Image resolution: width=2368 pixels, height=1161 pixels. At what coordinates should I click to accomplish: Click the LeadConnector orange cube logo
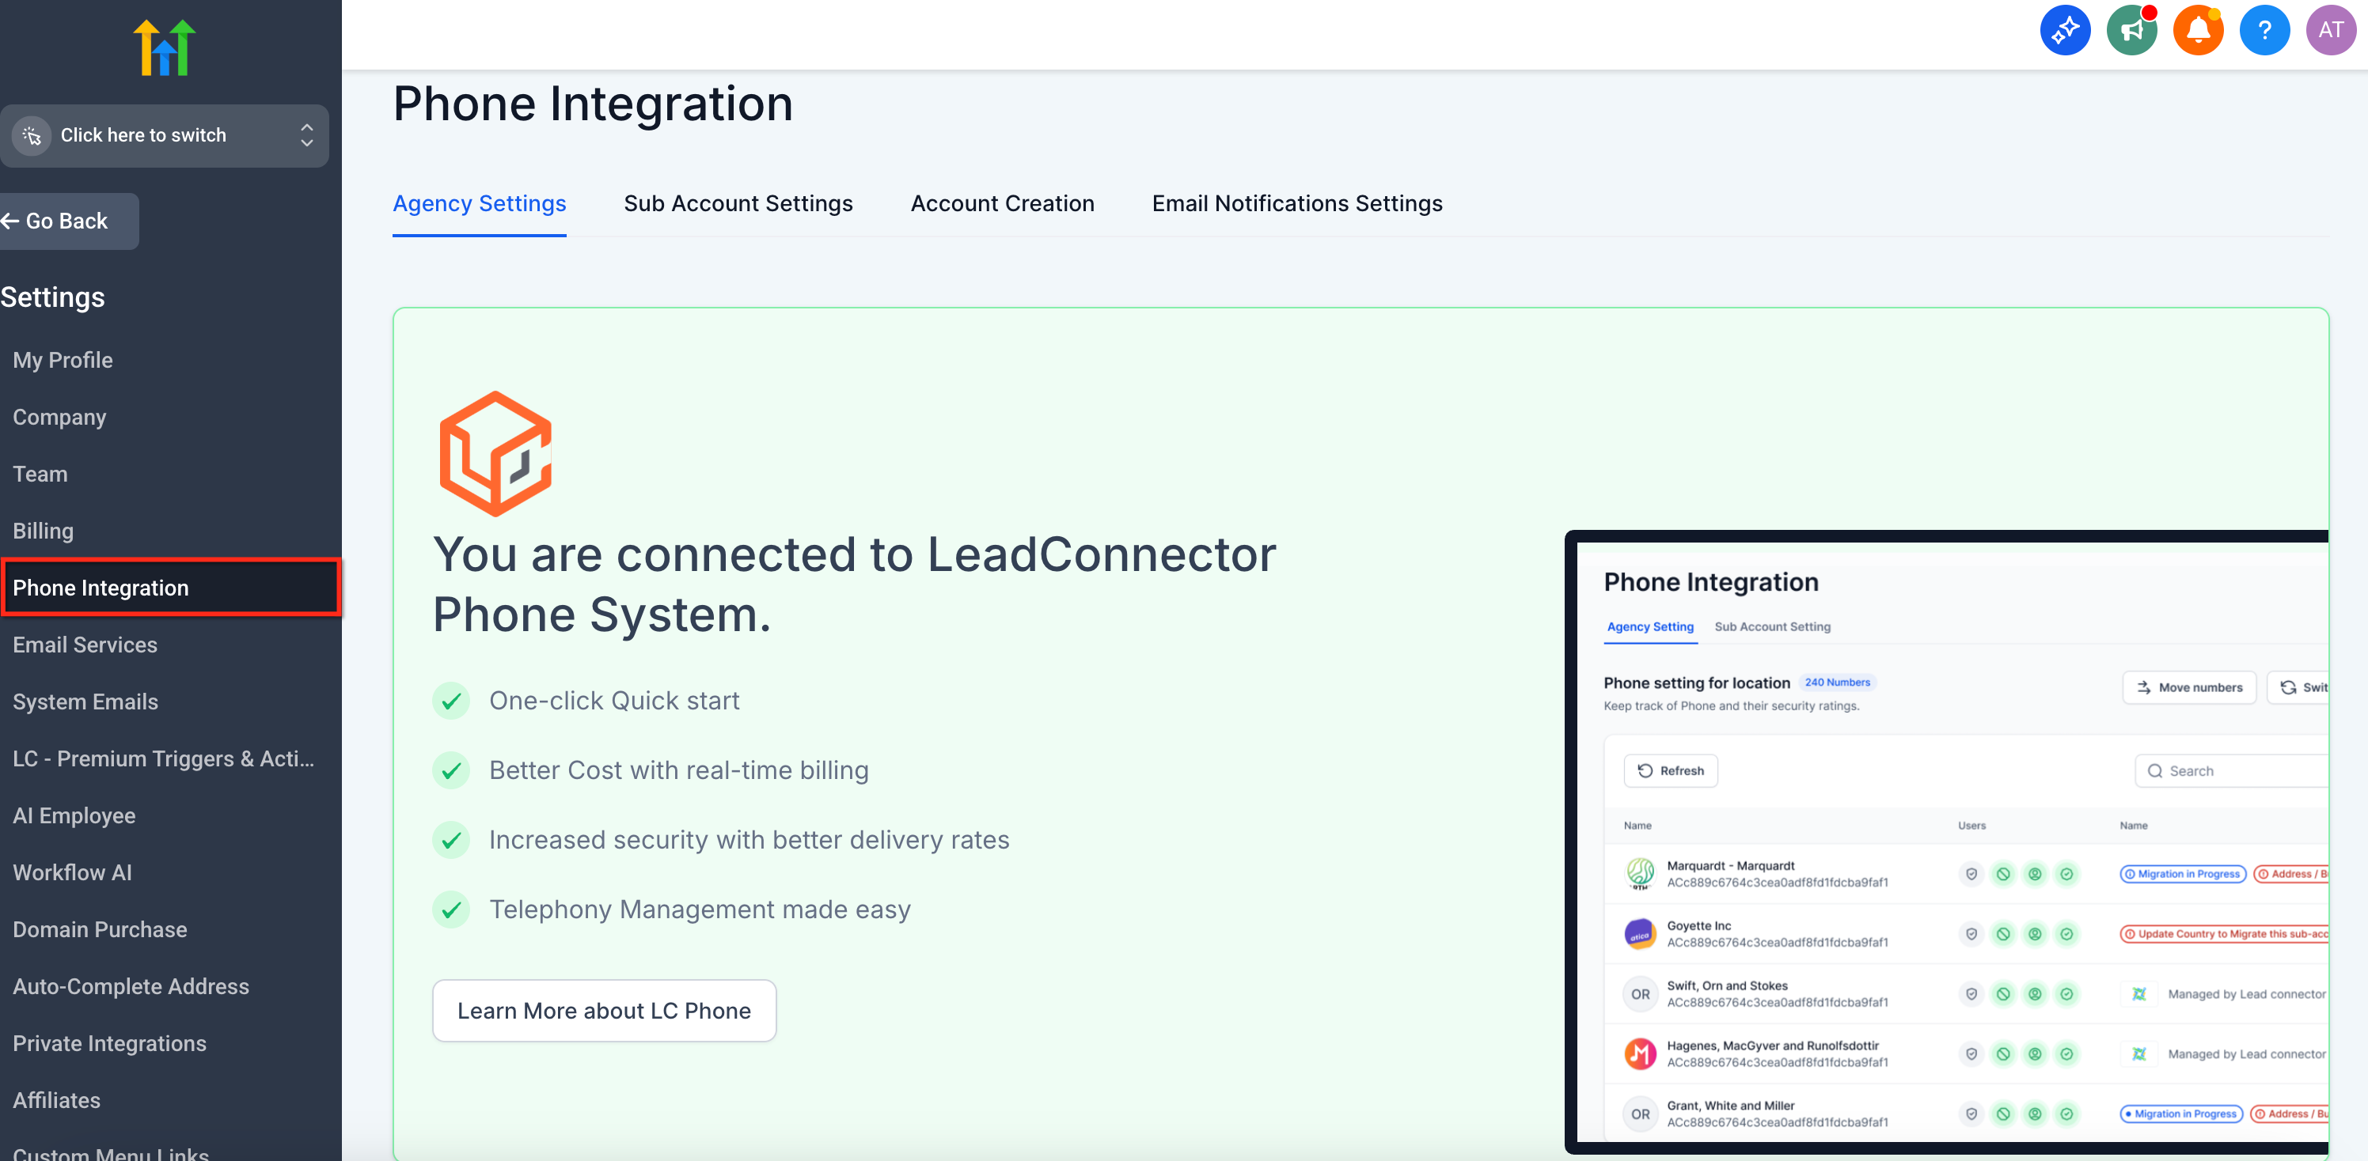point(495,453)
